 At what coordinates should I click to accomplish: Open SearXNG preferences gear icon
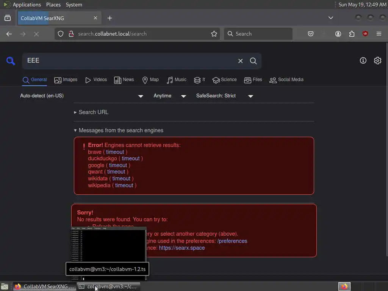pos(378,60)
